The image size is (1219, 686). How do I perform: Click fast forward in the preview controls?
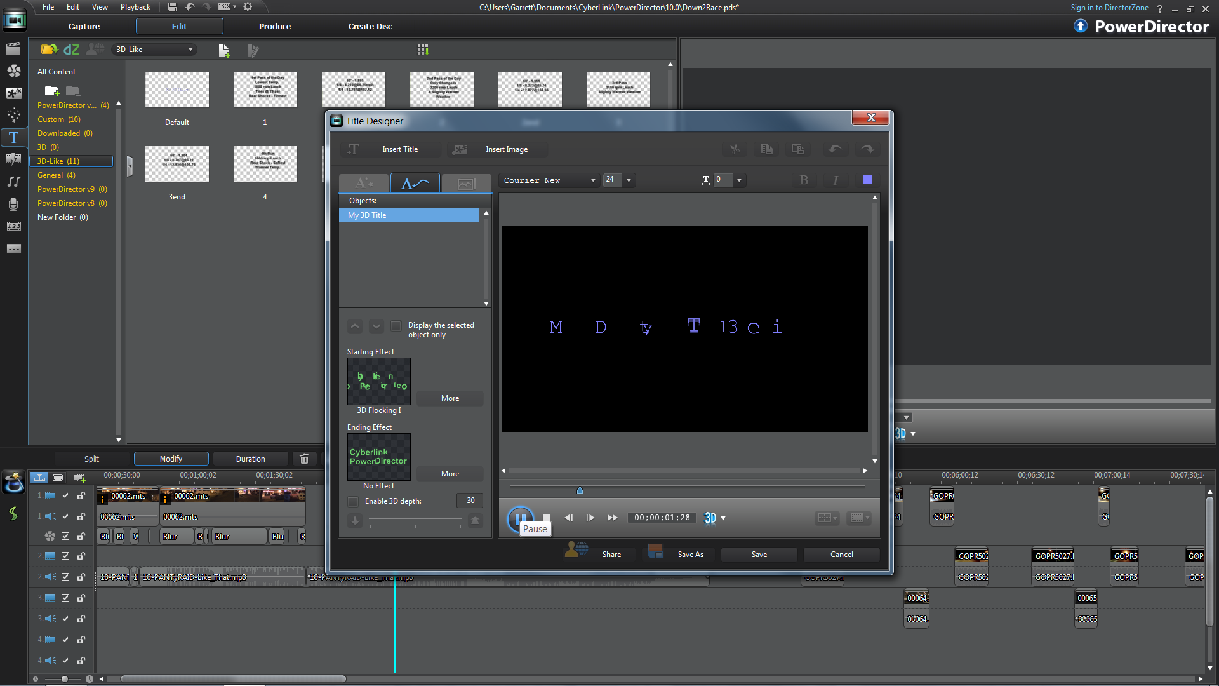[612, 518]
